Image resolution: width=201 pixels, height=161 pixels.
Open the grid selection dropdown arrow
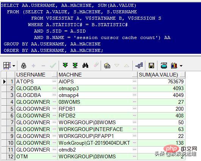point(14,66)
